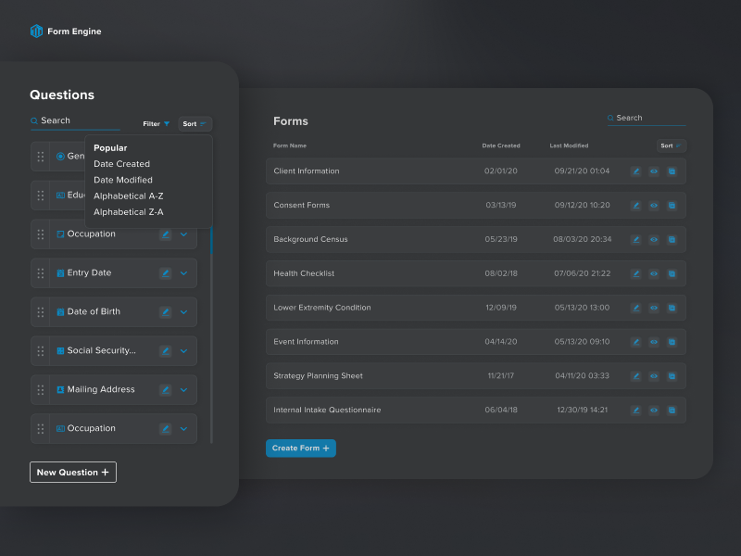Click the duplicate icon on Consent Forms row

(x=672, y=205)
